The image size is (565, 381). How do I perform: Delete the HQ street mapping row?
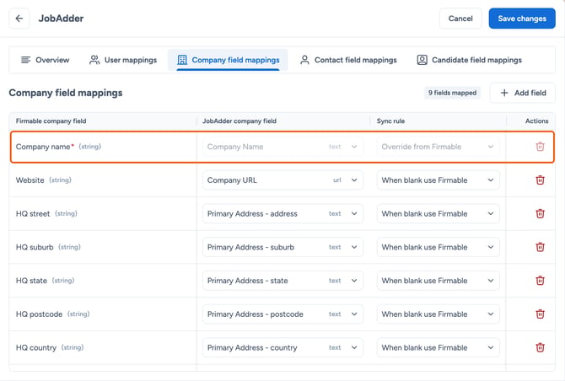pyautogui.click(x=540, y=213)
